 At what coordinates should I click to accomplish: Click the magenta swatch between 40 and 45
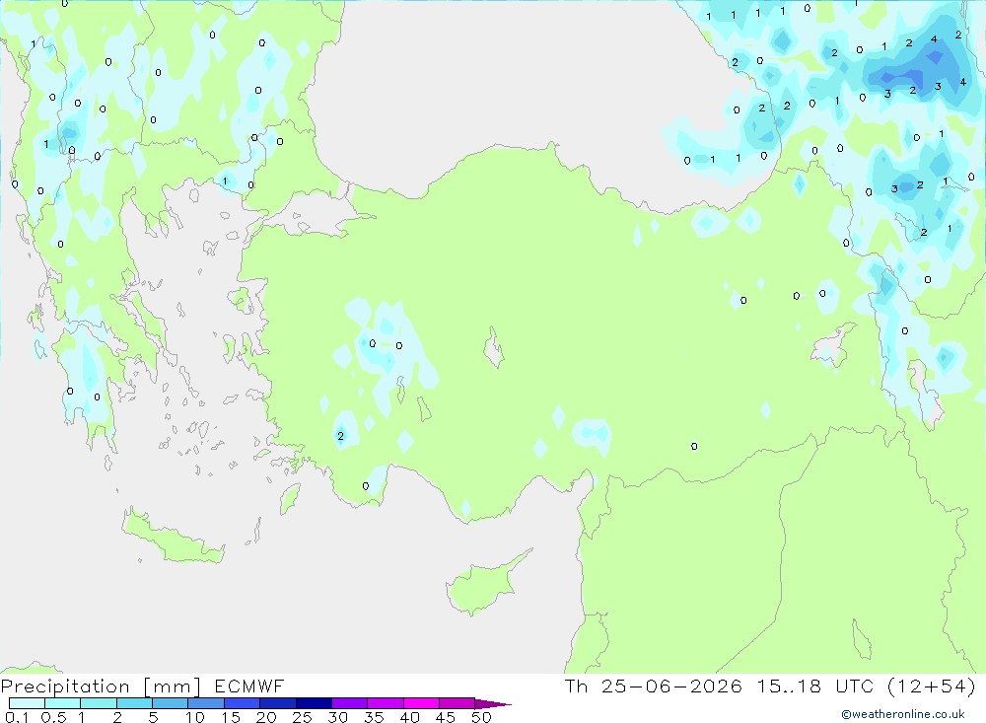pos(421,703)
